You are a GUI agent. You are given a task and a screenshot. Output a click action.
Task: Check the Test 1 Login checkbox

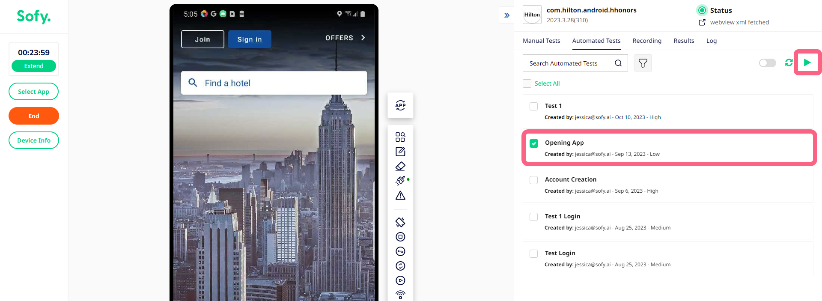click(534, 217)
